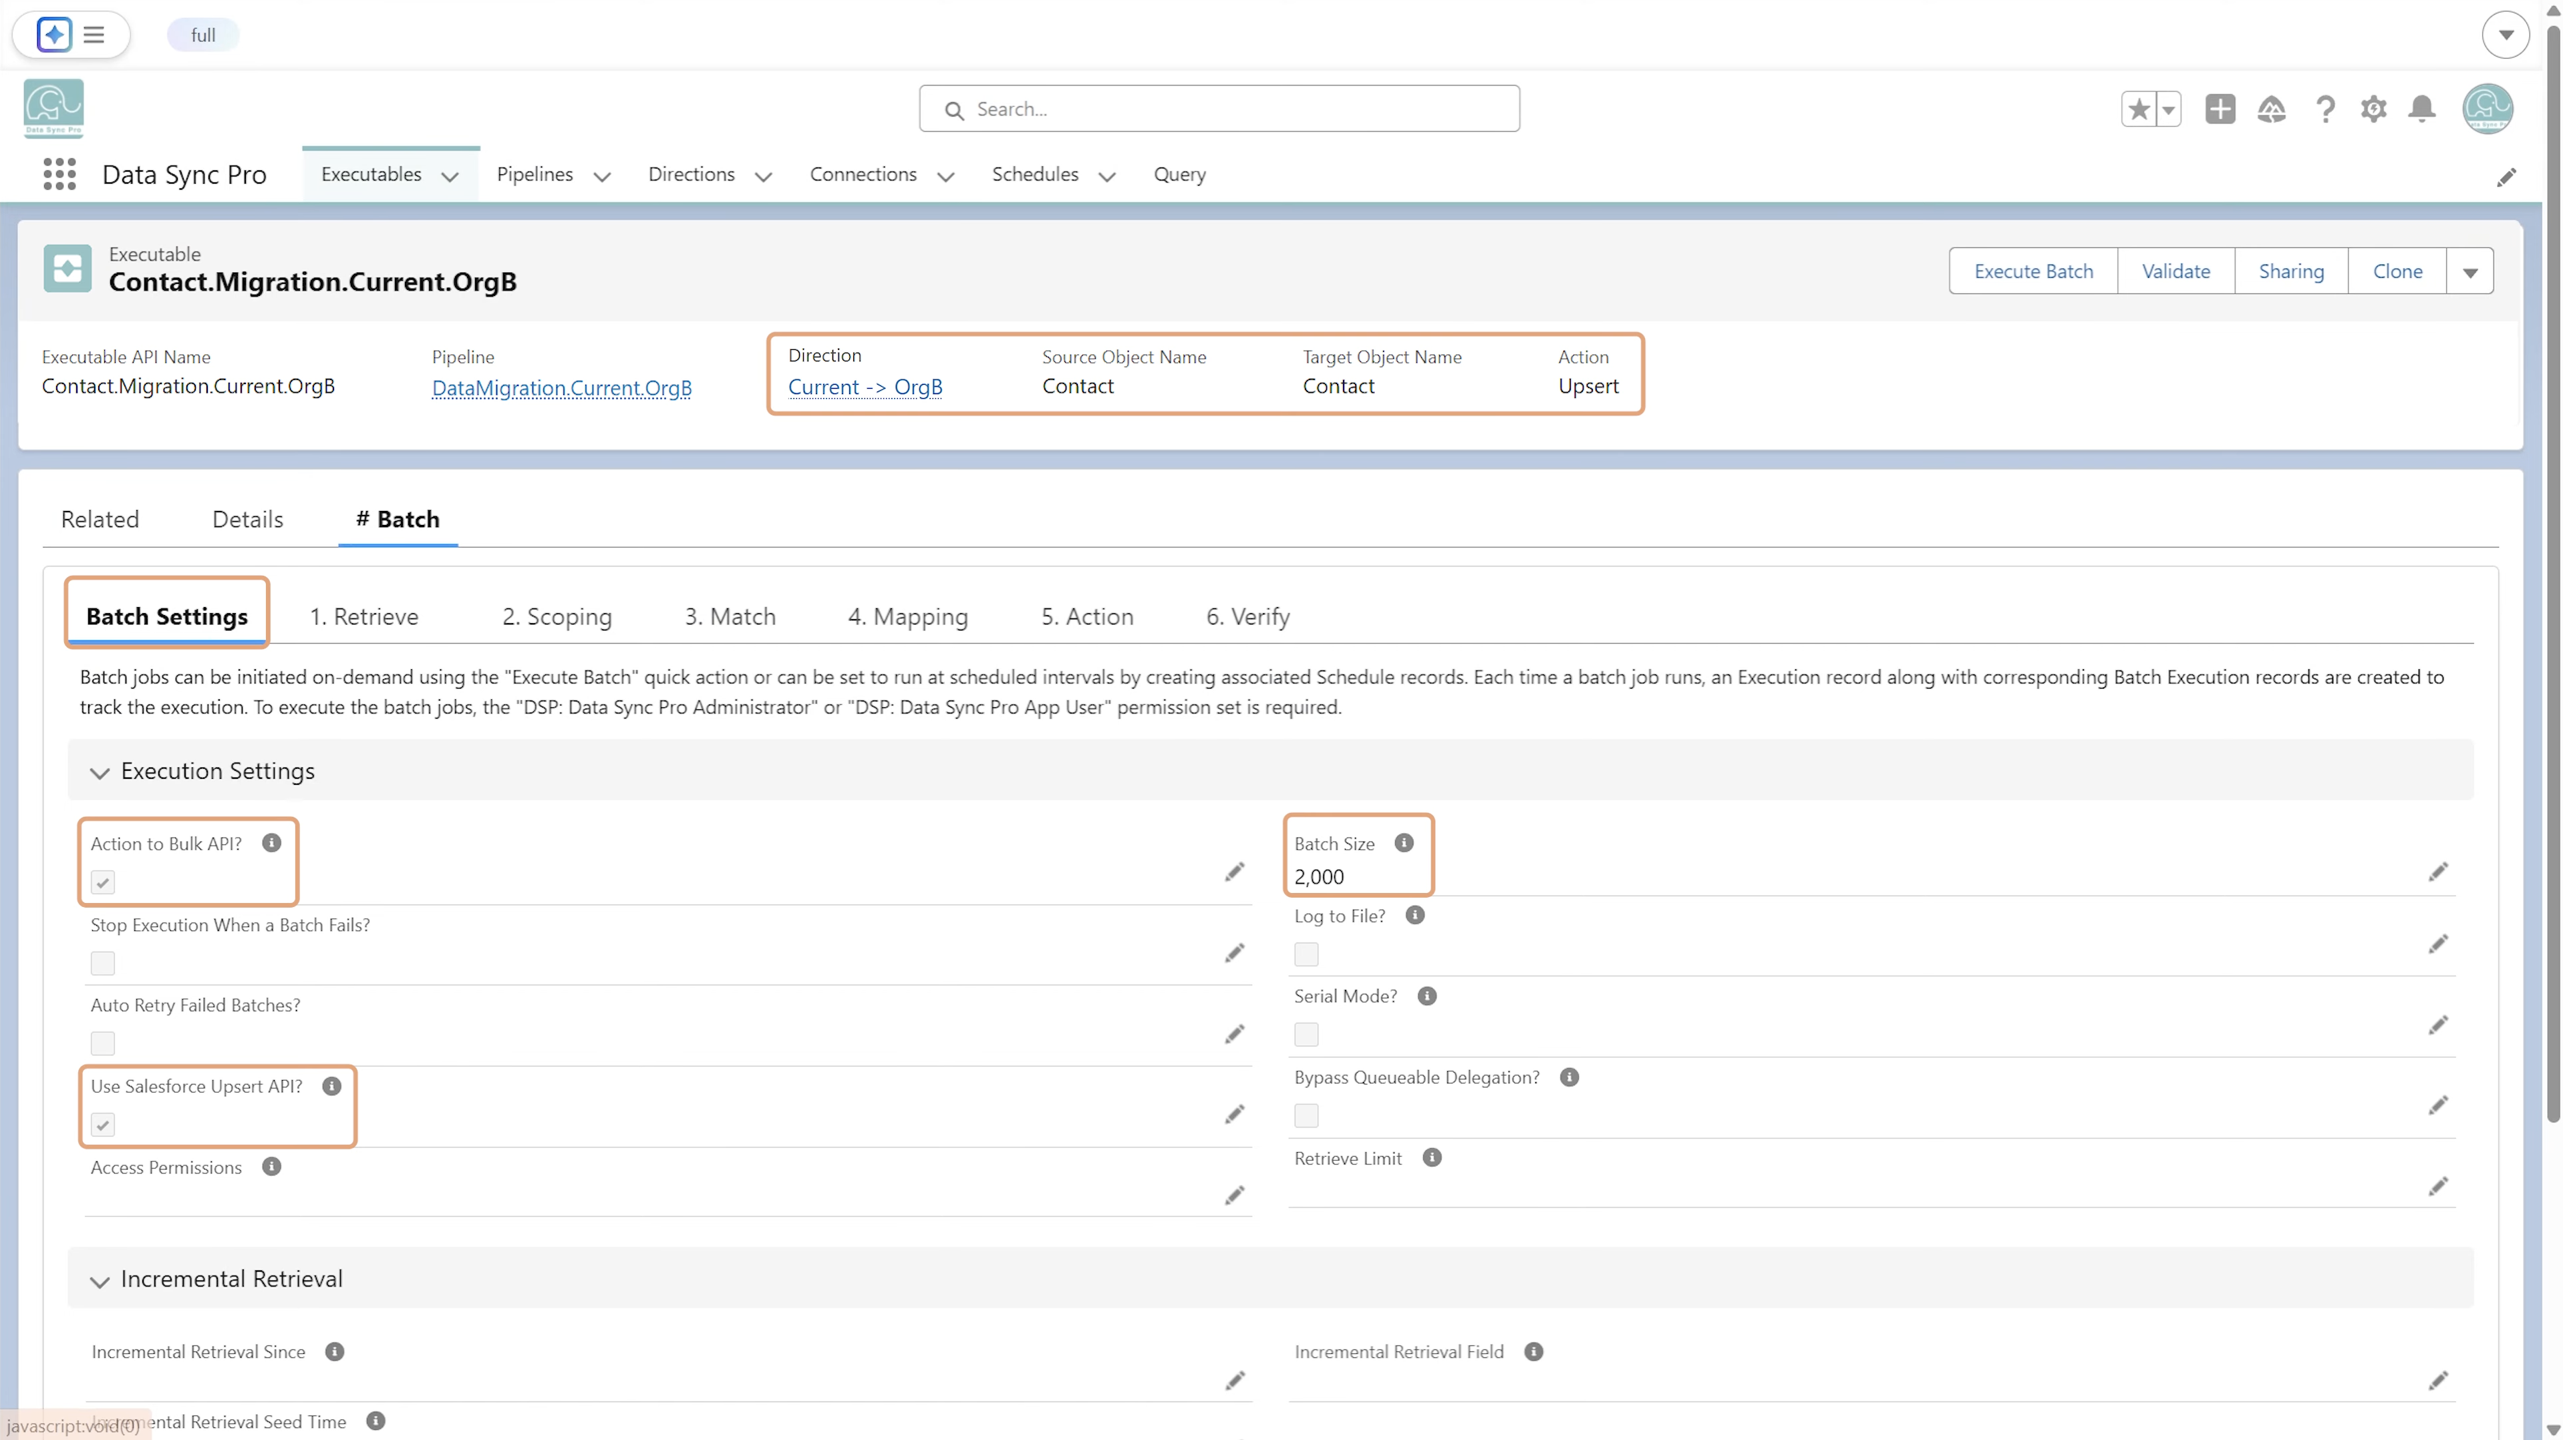Open the Query navigation tab
This screenshot has width=2563, height=1440.
[1180, 174]
